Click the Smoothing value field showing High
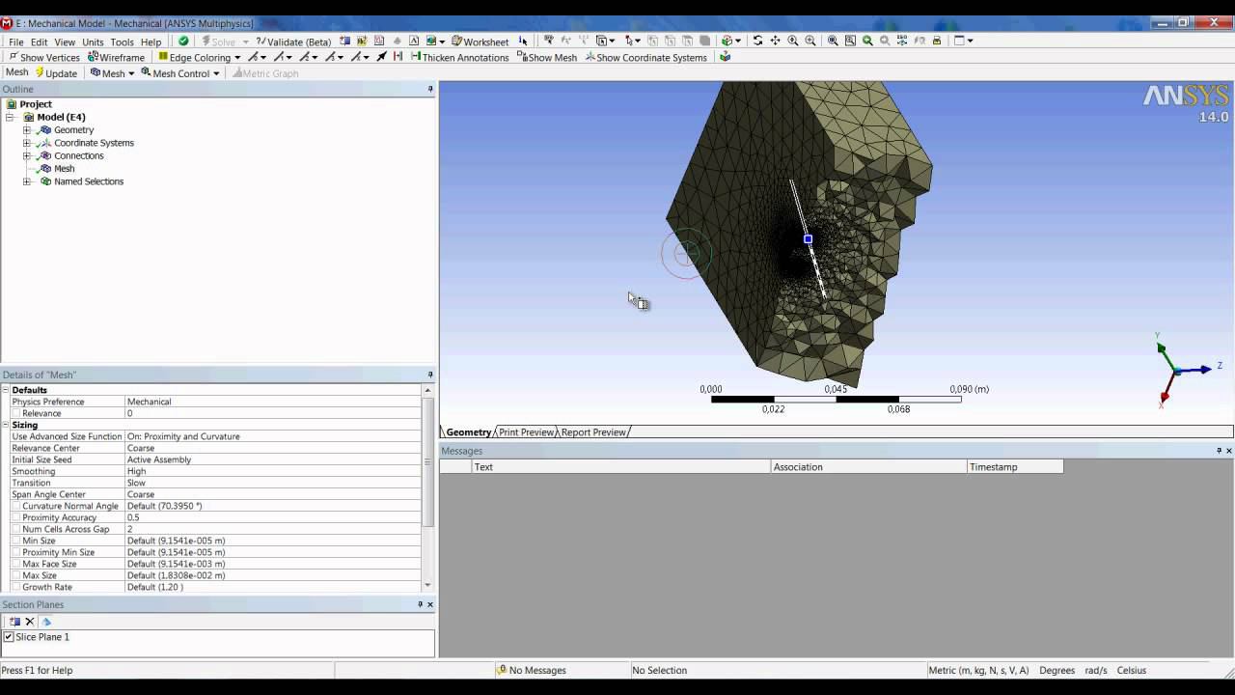The image size is (1235, 695). (x=273, y=471)
